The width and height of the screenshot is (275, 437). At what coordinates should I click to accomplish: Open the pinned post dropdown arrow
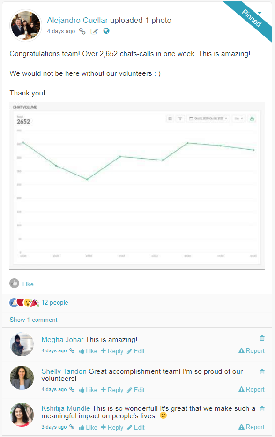coord(260,13)
